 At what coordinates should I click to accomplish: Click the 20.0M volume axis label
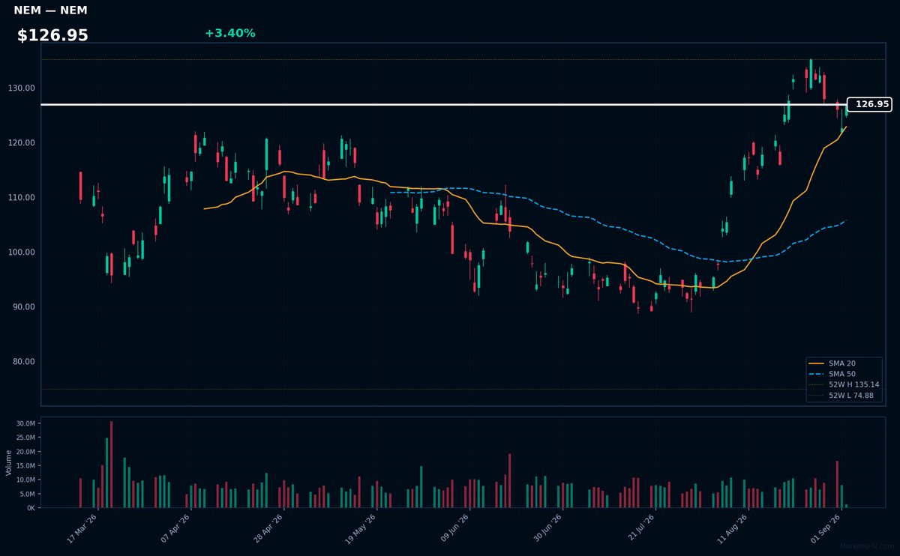25,453
